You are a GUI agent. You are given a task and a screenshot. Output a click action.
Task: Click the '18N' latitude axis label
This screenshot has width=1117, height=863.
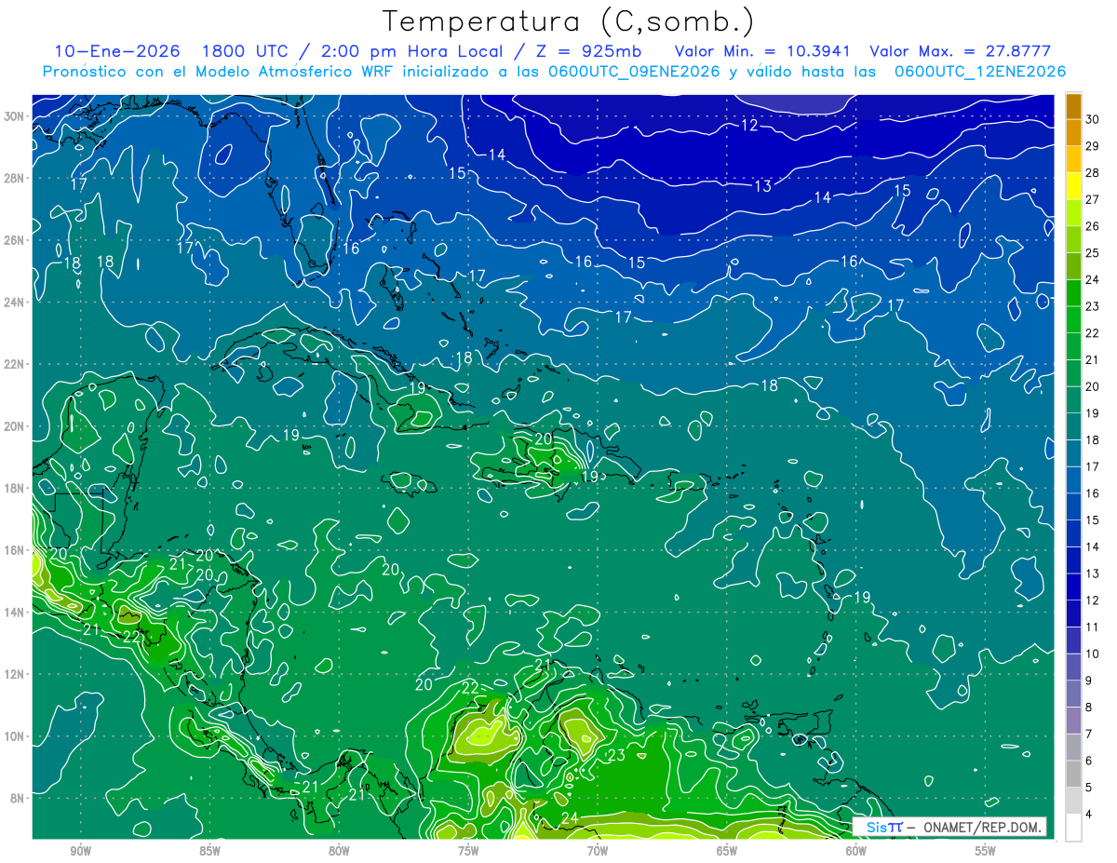16,488
